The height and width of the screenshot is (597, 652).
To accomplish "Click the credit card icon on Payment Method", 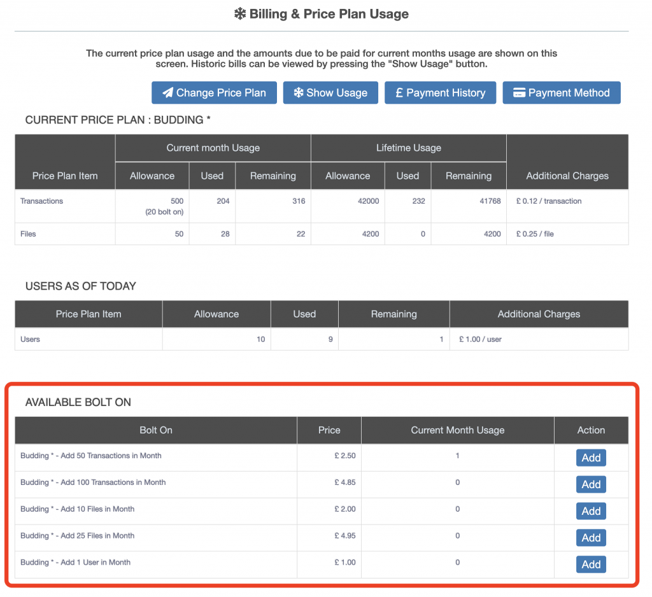I will (519, 93).
